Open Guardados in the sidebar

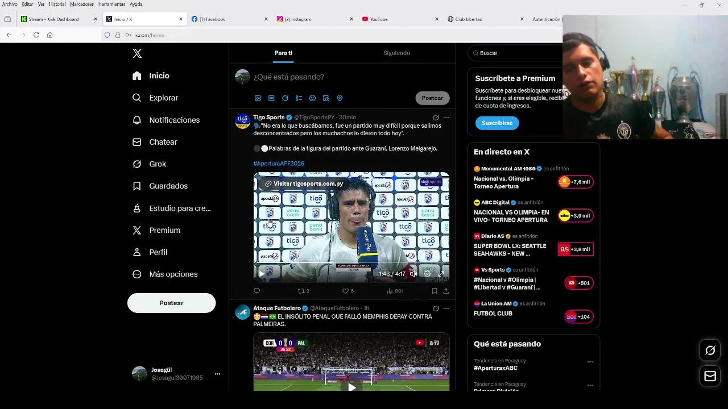point(160,186)
